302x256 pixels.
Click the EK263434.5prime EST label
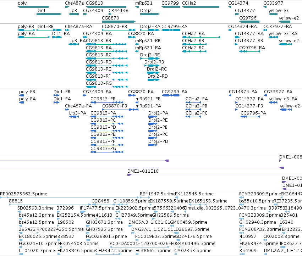coord(259,244)
